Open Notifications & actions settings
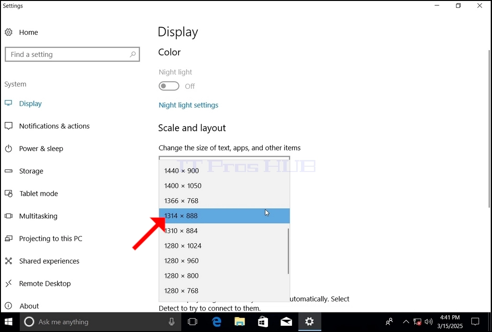This screenshot has width=492, height=332. click(x=54, y=126)
